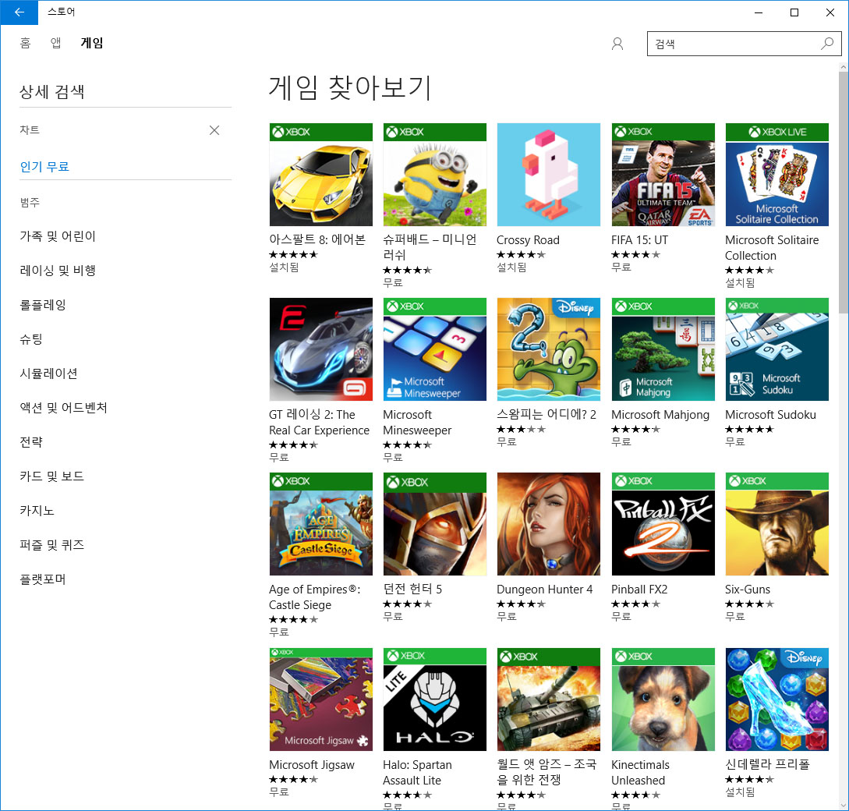Open the Microsoft Minesweeper game icon
The image size is (849, 811).
click(x=434, y=349)
